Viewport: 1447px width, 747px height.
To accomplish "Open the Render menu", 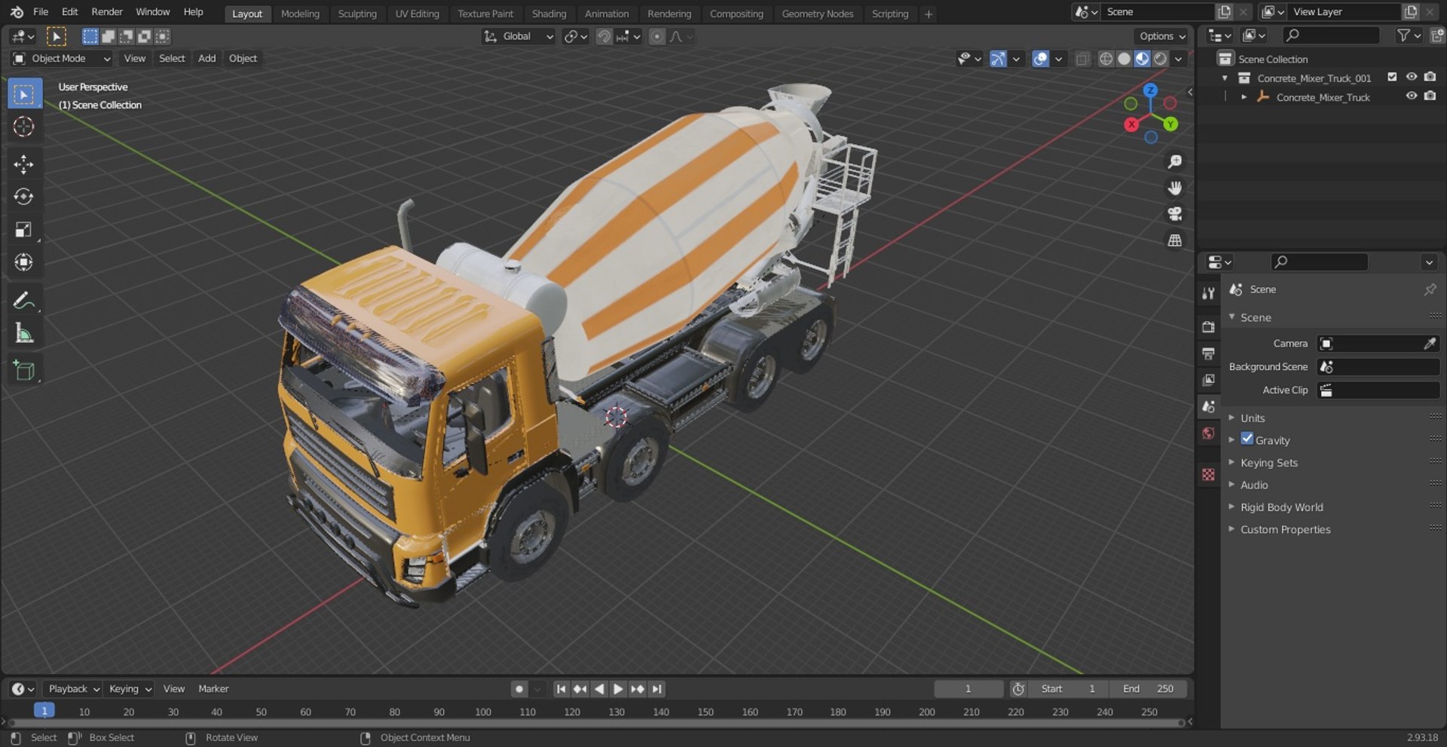I will click(x=106, y=12).
